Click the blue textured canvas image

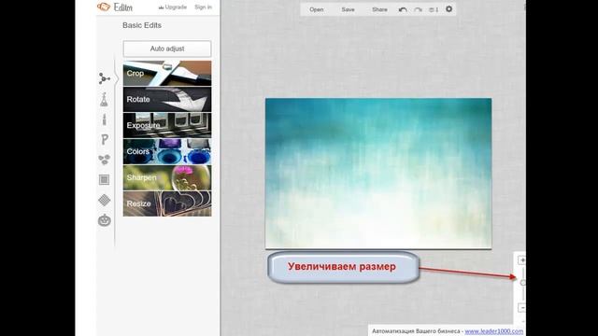click(378, 174)
